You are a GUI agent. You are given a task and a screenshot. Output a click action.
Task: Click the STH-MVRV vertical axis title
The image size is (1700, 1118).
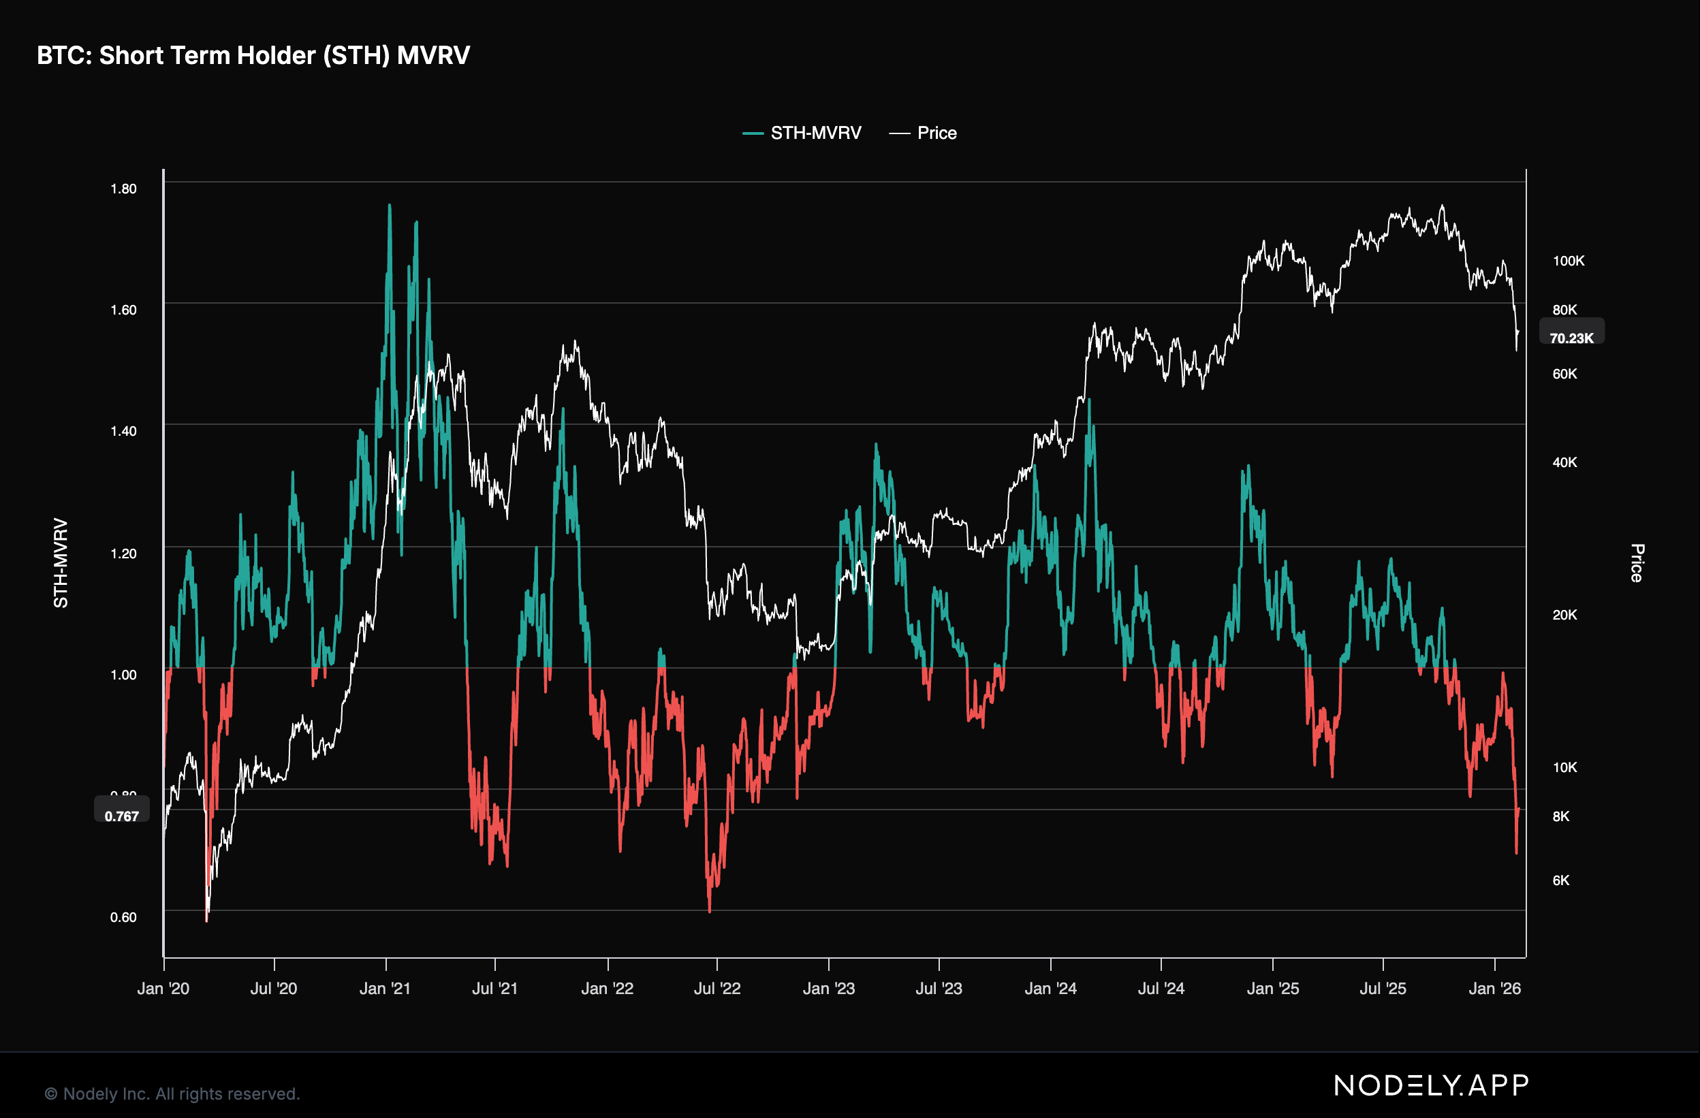tap(61, 563)
